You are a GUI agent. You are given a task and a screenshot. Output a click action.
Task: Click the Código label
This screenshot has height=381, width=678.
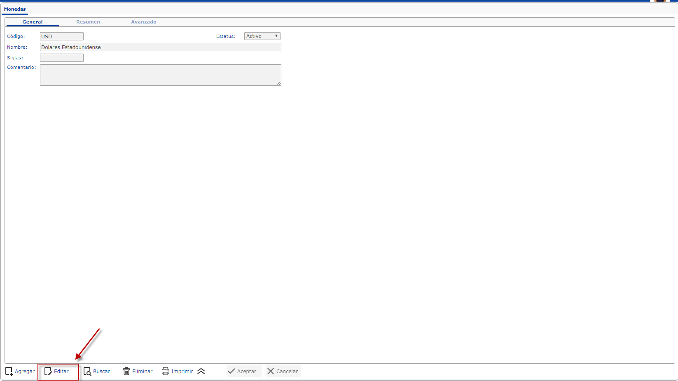click(16, 36)
